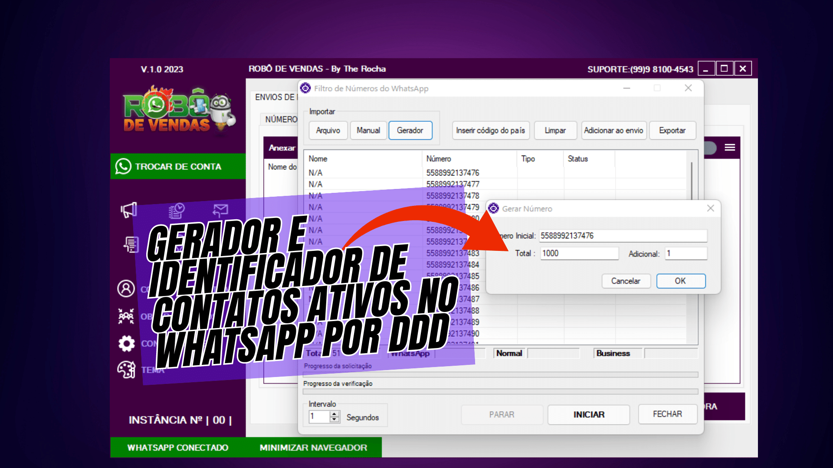Sort by Nome column header
Viewport: 833px width, 468px height.
click(363, 159)
